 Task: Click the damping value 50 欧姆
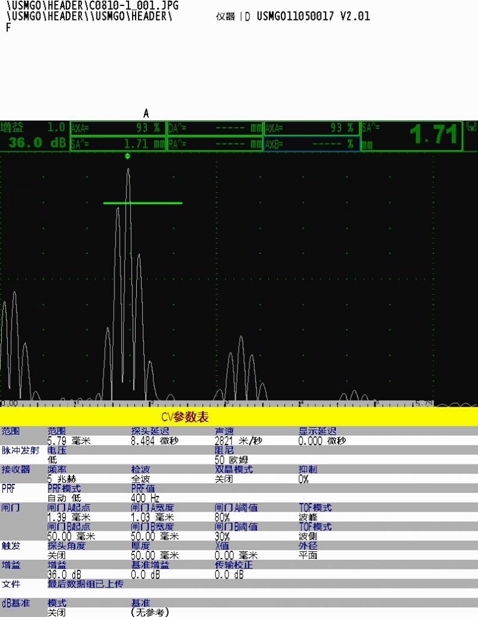pos(231,460)
